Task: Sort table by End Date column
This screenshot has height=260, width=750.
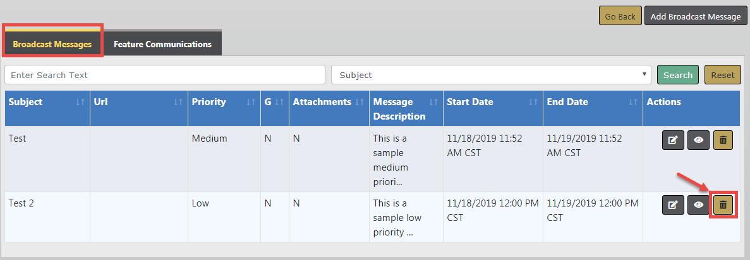Action: pyautogui.click(x=633, y=102)
